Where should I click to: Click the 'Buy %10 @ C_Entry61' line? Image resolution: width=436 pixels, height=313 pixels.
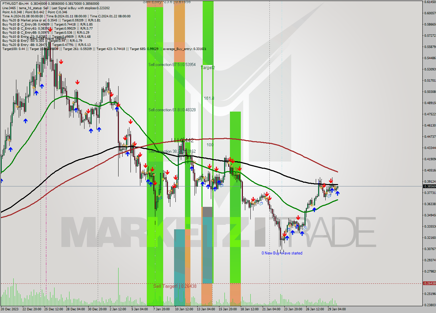coord(47,28)
